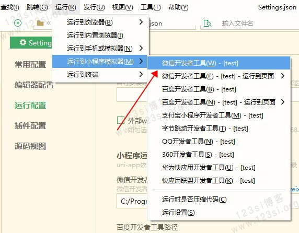299x233 pixels.
Task: Expand 运行到手机或模拟器(N) submenu
Action: [100, 48]
